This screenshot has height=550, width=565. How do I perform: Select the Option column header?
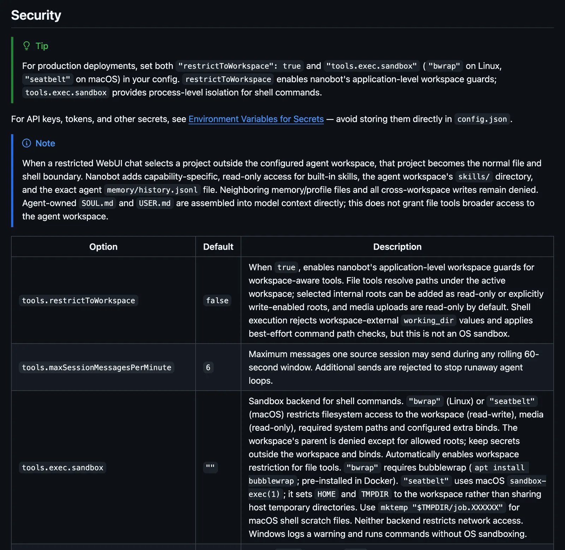(x=103, y=247)
